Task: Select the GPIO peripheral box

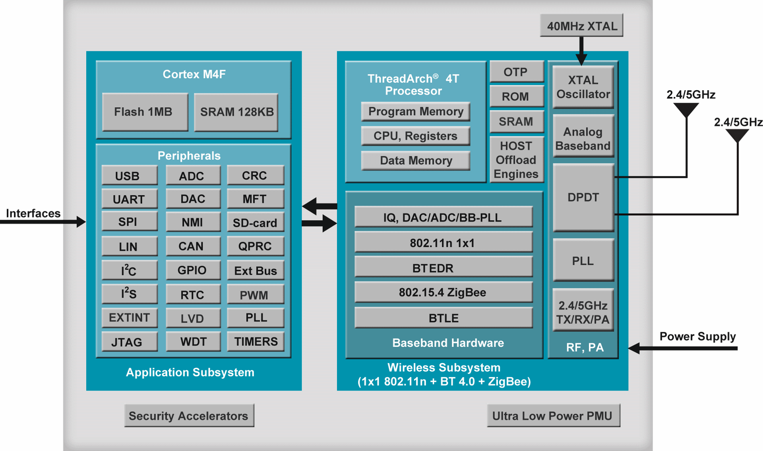Action: pos(193,271)
